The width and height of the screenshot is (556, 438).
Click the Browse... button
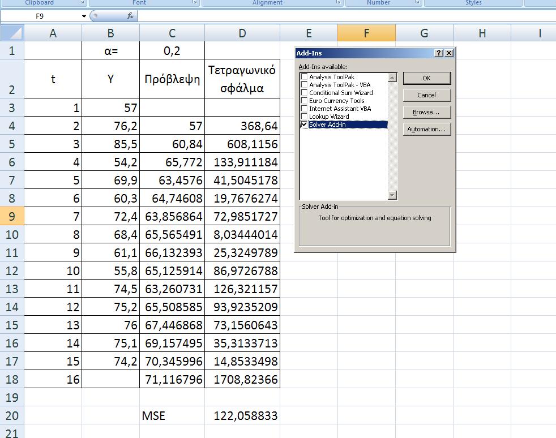tap(427, 113)
